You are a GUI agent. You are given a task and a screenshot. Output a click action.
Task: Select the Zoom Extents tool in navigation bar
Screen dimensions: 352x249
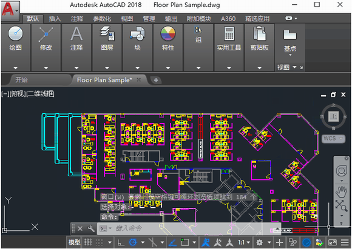tap(341, 206)
